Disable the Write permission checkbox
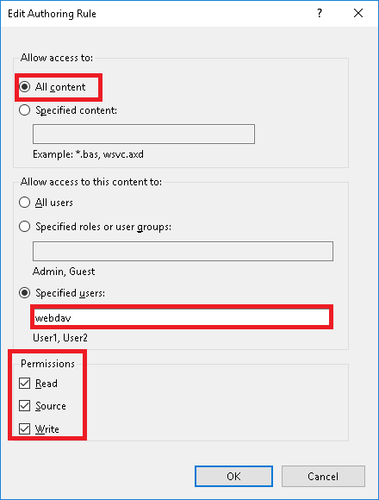 coord(24,429)
